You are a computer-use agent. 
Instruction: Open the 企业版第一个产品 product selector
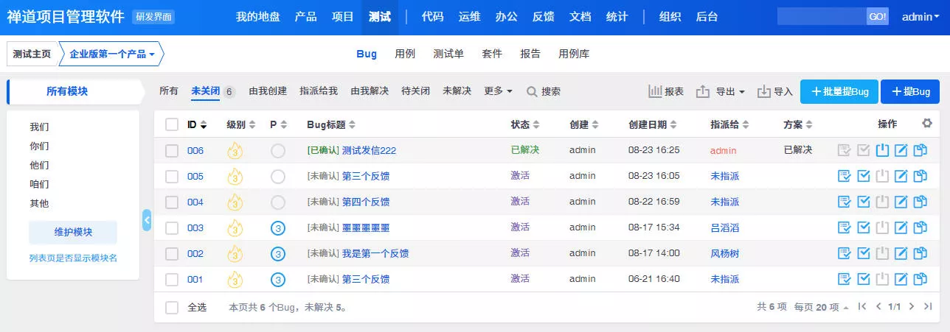coord(112,54)
